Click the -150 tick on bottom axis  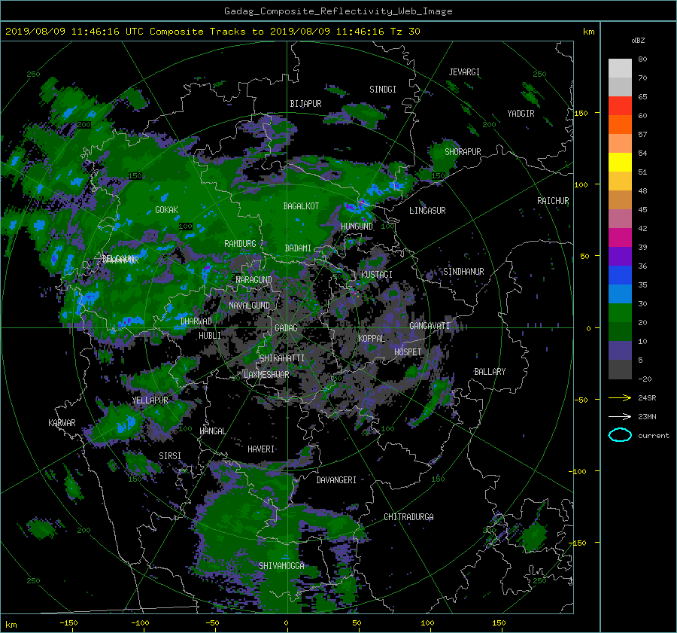coord(68,623)
